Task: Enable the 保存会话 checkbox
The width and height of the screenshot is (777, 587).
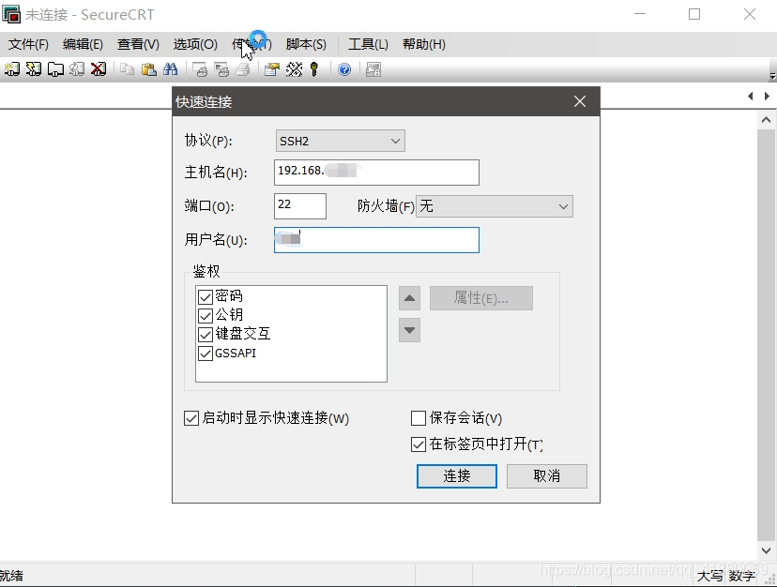Action: [419, 418]
